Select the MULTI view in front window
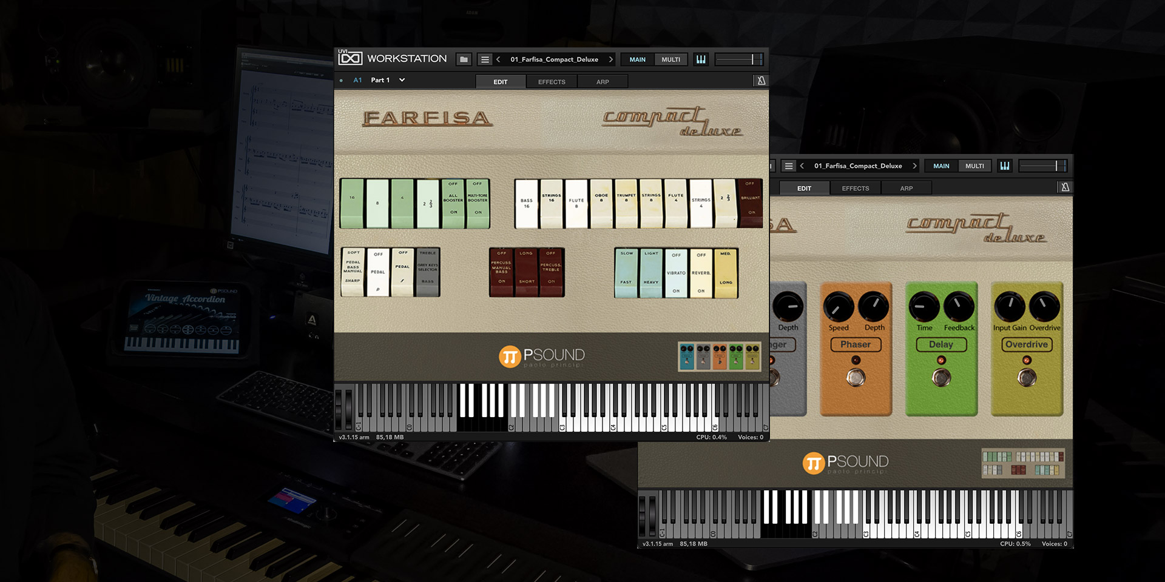Screen dimensions: 1165x582 tap(671, 59)
